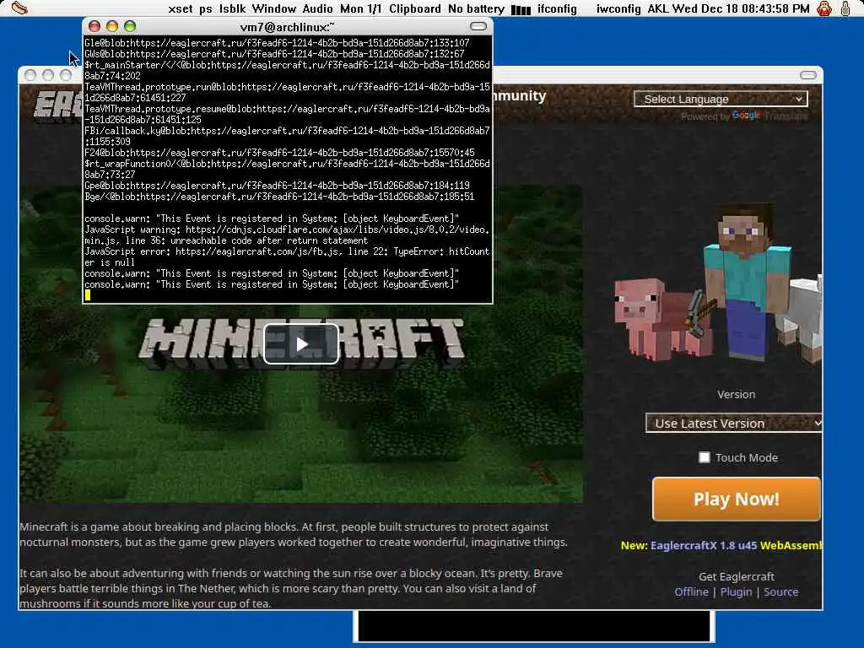Screen dimensions: 864x648
Task: Open the Clipboard menu bar item
Action: click(415, 8)
